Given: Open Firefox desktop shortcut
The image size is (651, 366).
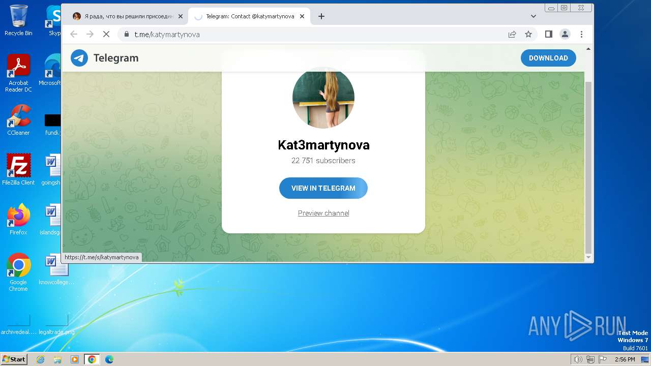Looking at the screenshot, I should pyautogui.click(x=18, y=220).
